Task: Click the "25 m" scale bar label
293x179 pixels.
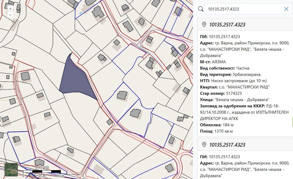Action: click(x=42, y=176)
